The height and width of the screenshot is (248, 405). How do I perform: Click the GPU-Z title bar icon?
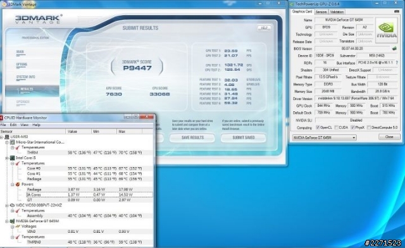tap(292, 4)
